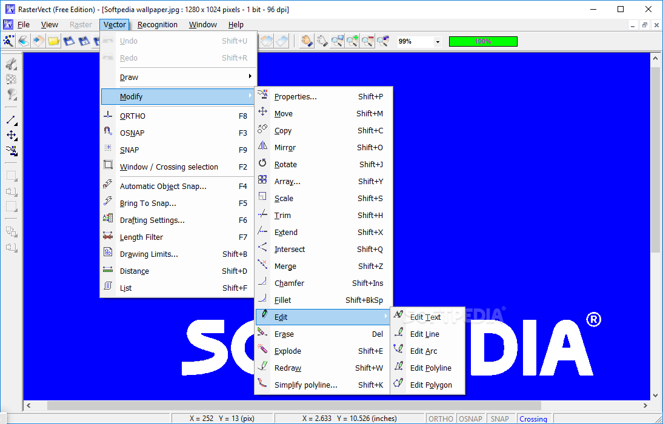Click the hand pan tool icon
Screen dimensions: 663x424
click(307, 41)
